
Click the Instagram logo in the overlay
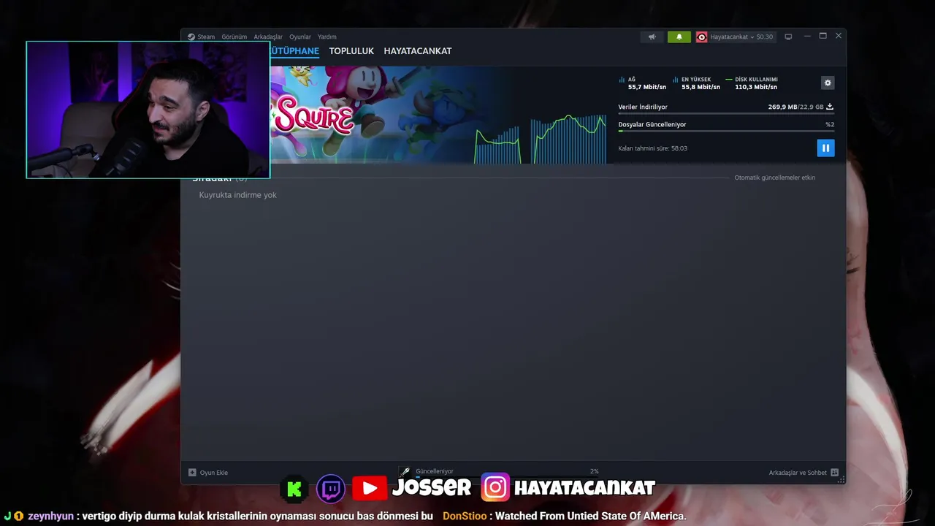(x=495, y=488)
